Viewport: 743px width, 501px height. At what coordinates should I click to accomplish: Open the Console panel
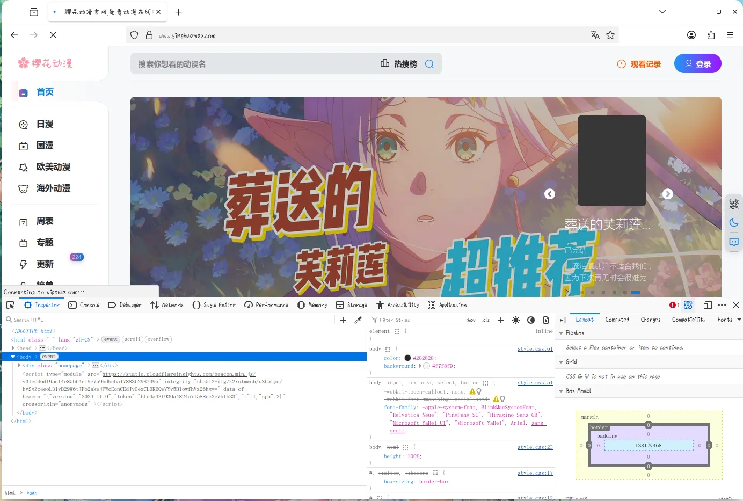[84, 305]
